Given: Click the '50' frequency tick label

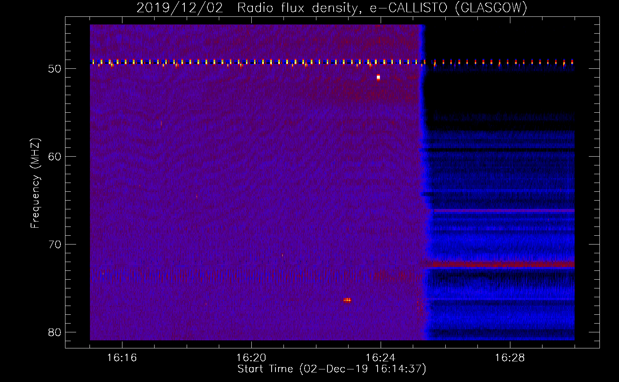Looking at the screenshot, I should (55, 69).
